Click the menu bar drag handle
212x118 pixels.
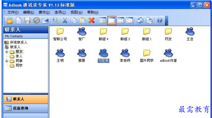click(x=4, y=12)
